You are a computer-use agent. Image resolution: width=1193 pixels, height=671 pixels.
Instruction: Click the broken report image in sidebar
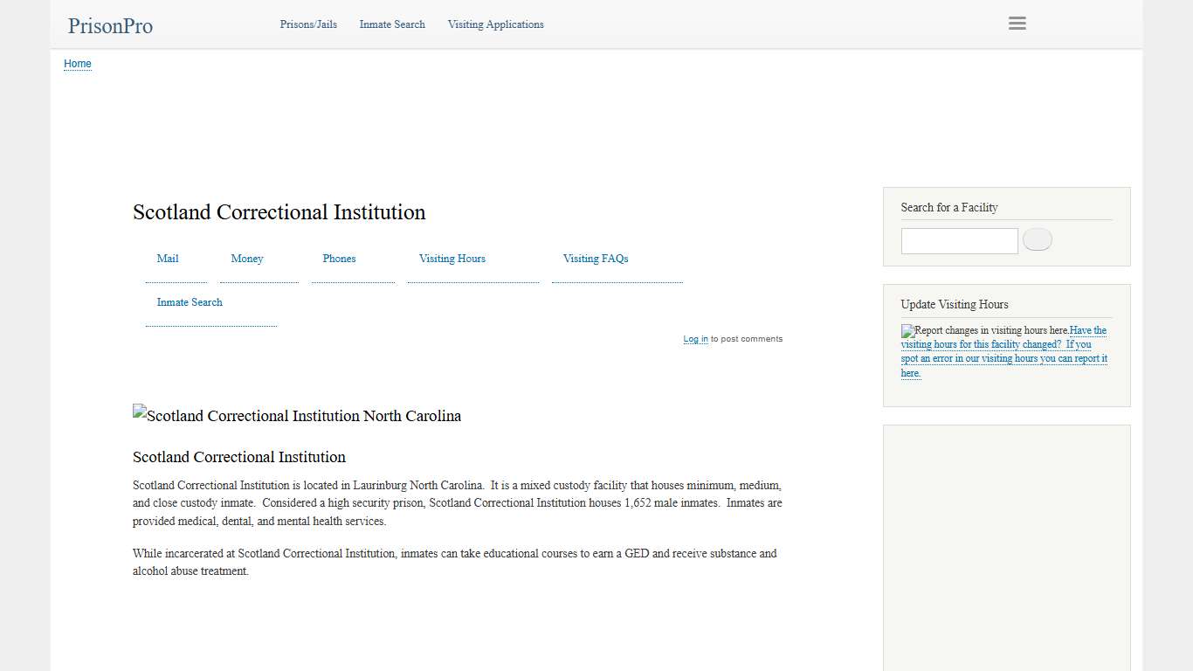908,330
